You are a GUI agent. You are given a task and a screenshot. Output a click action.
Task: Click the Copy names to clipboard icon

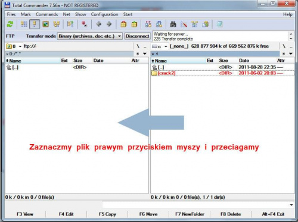click(x=206, y=24)
